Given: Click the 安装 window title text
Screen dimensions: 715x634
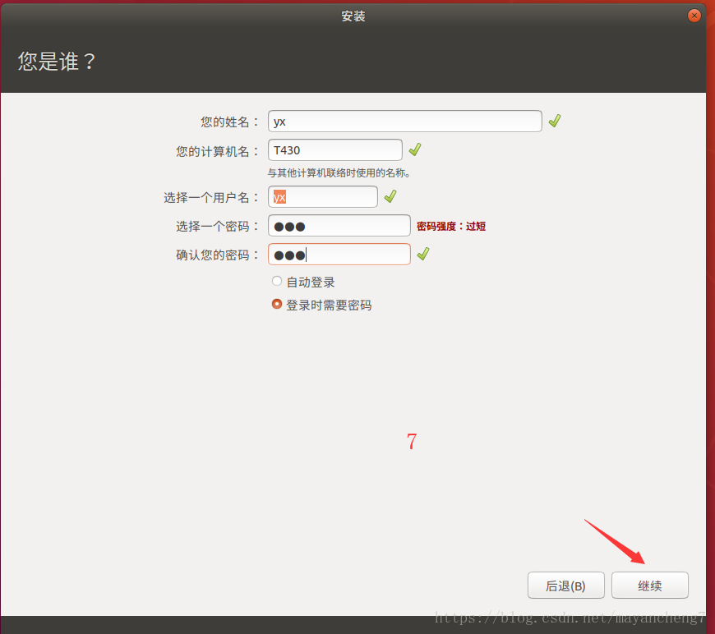Looking at the screenshot, I should pyautogui.click(x=353, y=16).
